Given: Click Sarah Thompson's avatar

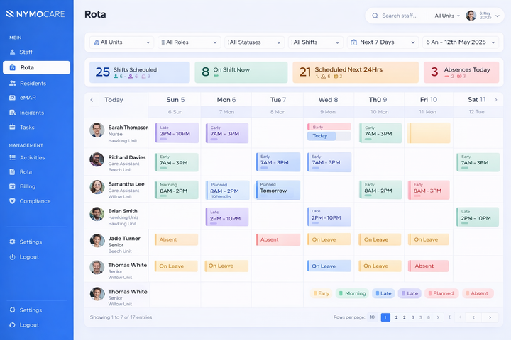Looking at the screenshot, I should coord(97,130).
